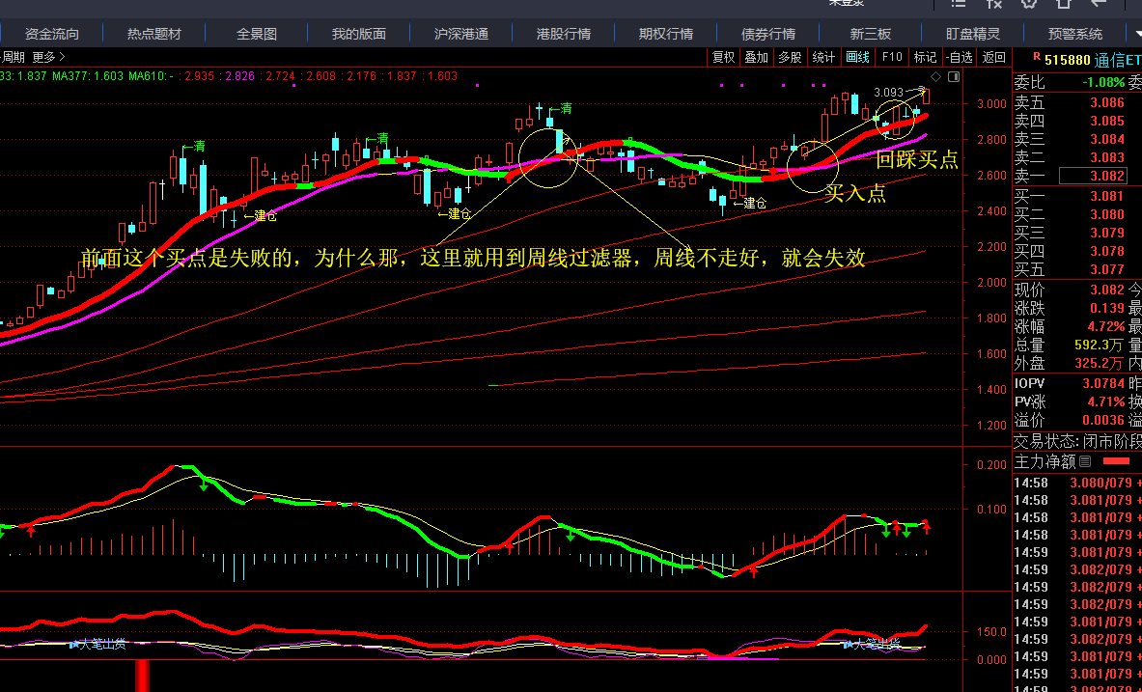Select the 新三板 tab

(871, 34)
